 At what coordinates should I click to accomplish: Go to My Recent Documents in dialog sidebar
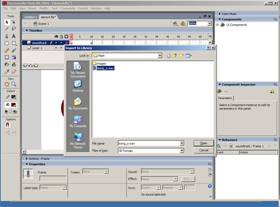pos(78,70)
